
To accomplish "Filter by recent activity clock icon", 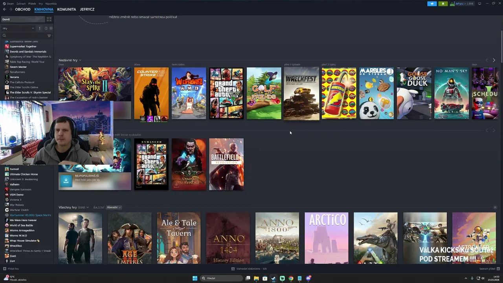I will click(x=46, y=28).
